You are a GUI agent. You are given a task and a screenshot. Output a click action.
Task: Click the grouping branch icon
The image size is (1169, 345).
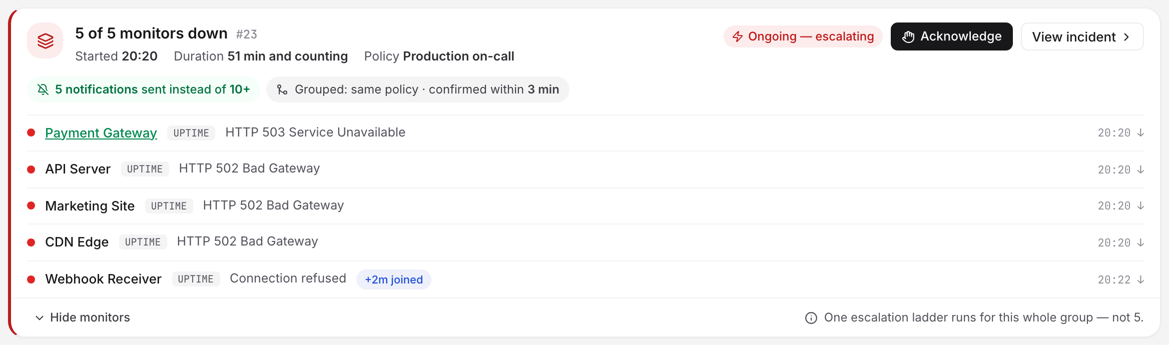click(x=282, y=89)
